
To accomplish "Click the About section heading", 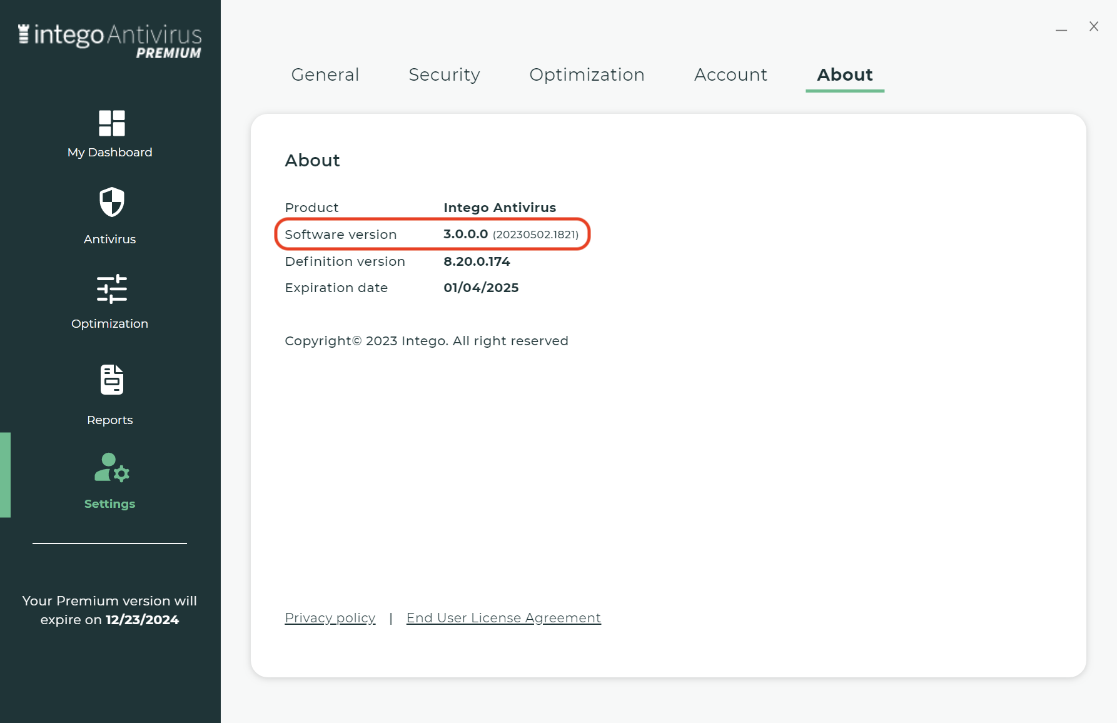I will (312, 161).
